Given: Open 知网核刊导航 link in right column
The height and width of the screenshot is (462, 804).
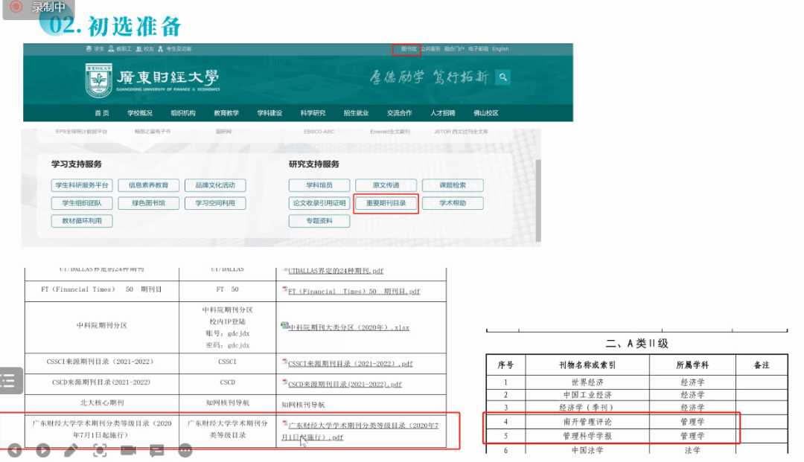Looking at the screenshot, I should click(x=303, y=405).
